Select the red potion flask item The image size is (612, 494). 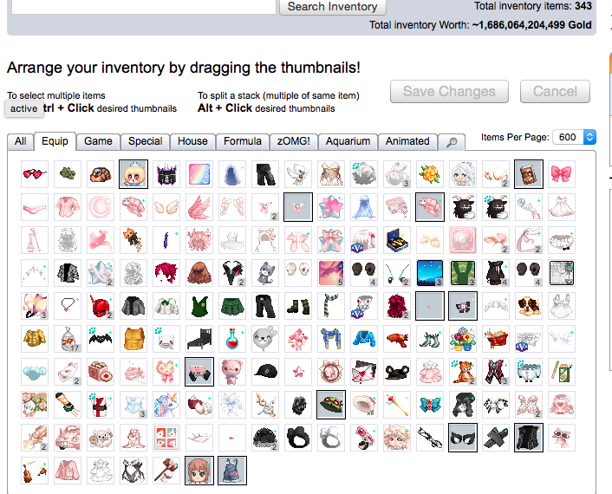[232, 339]
